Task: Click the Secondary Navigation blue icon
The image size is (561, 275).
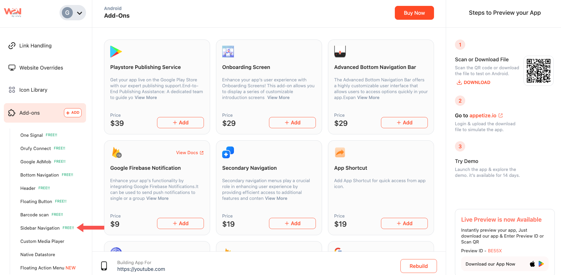Action: coord(228,152)
